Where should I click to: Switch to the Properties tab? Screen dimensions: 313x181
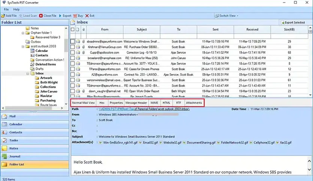pyautogui.click(x=116, y=103)
